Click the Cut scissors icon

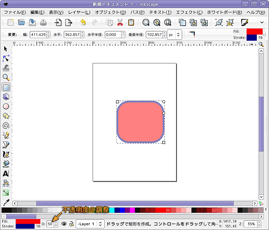click(x=120, y=23)
